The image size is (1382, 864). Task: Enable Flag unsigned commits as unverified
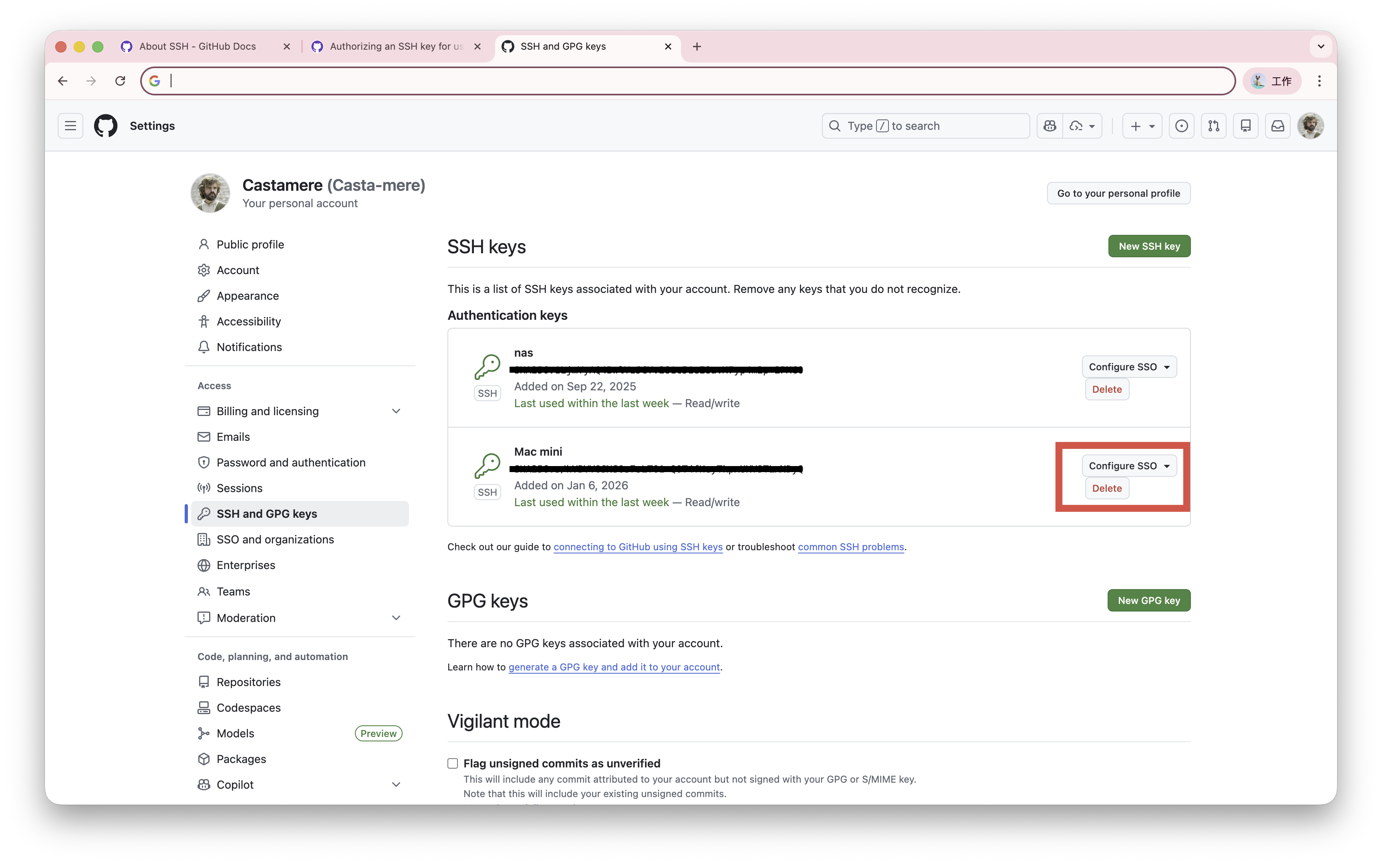(453, 763)
